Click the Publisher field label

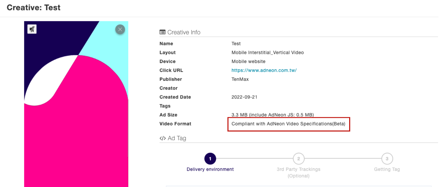click(171, 79)
